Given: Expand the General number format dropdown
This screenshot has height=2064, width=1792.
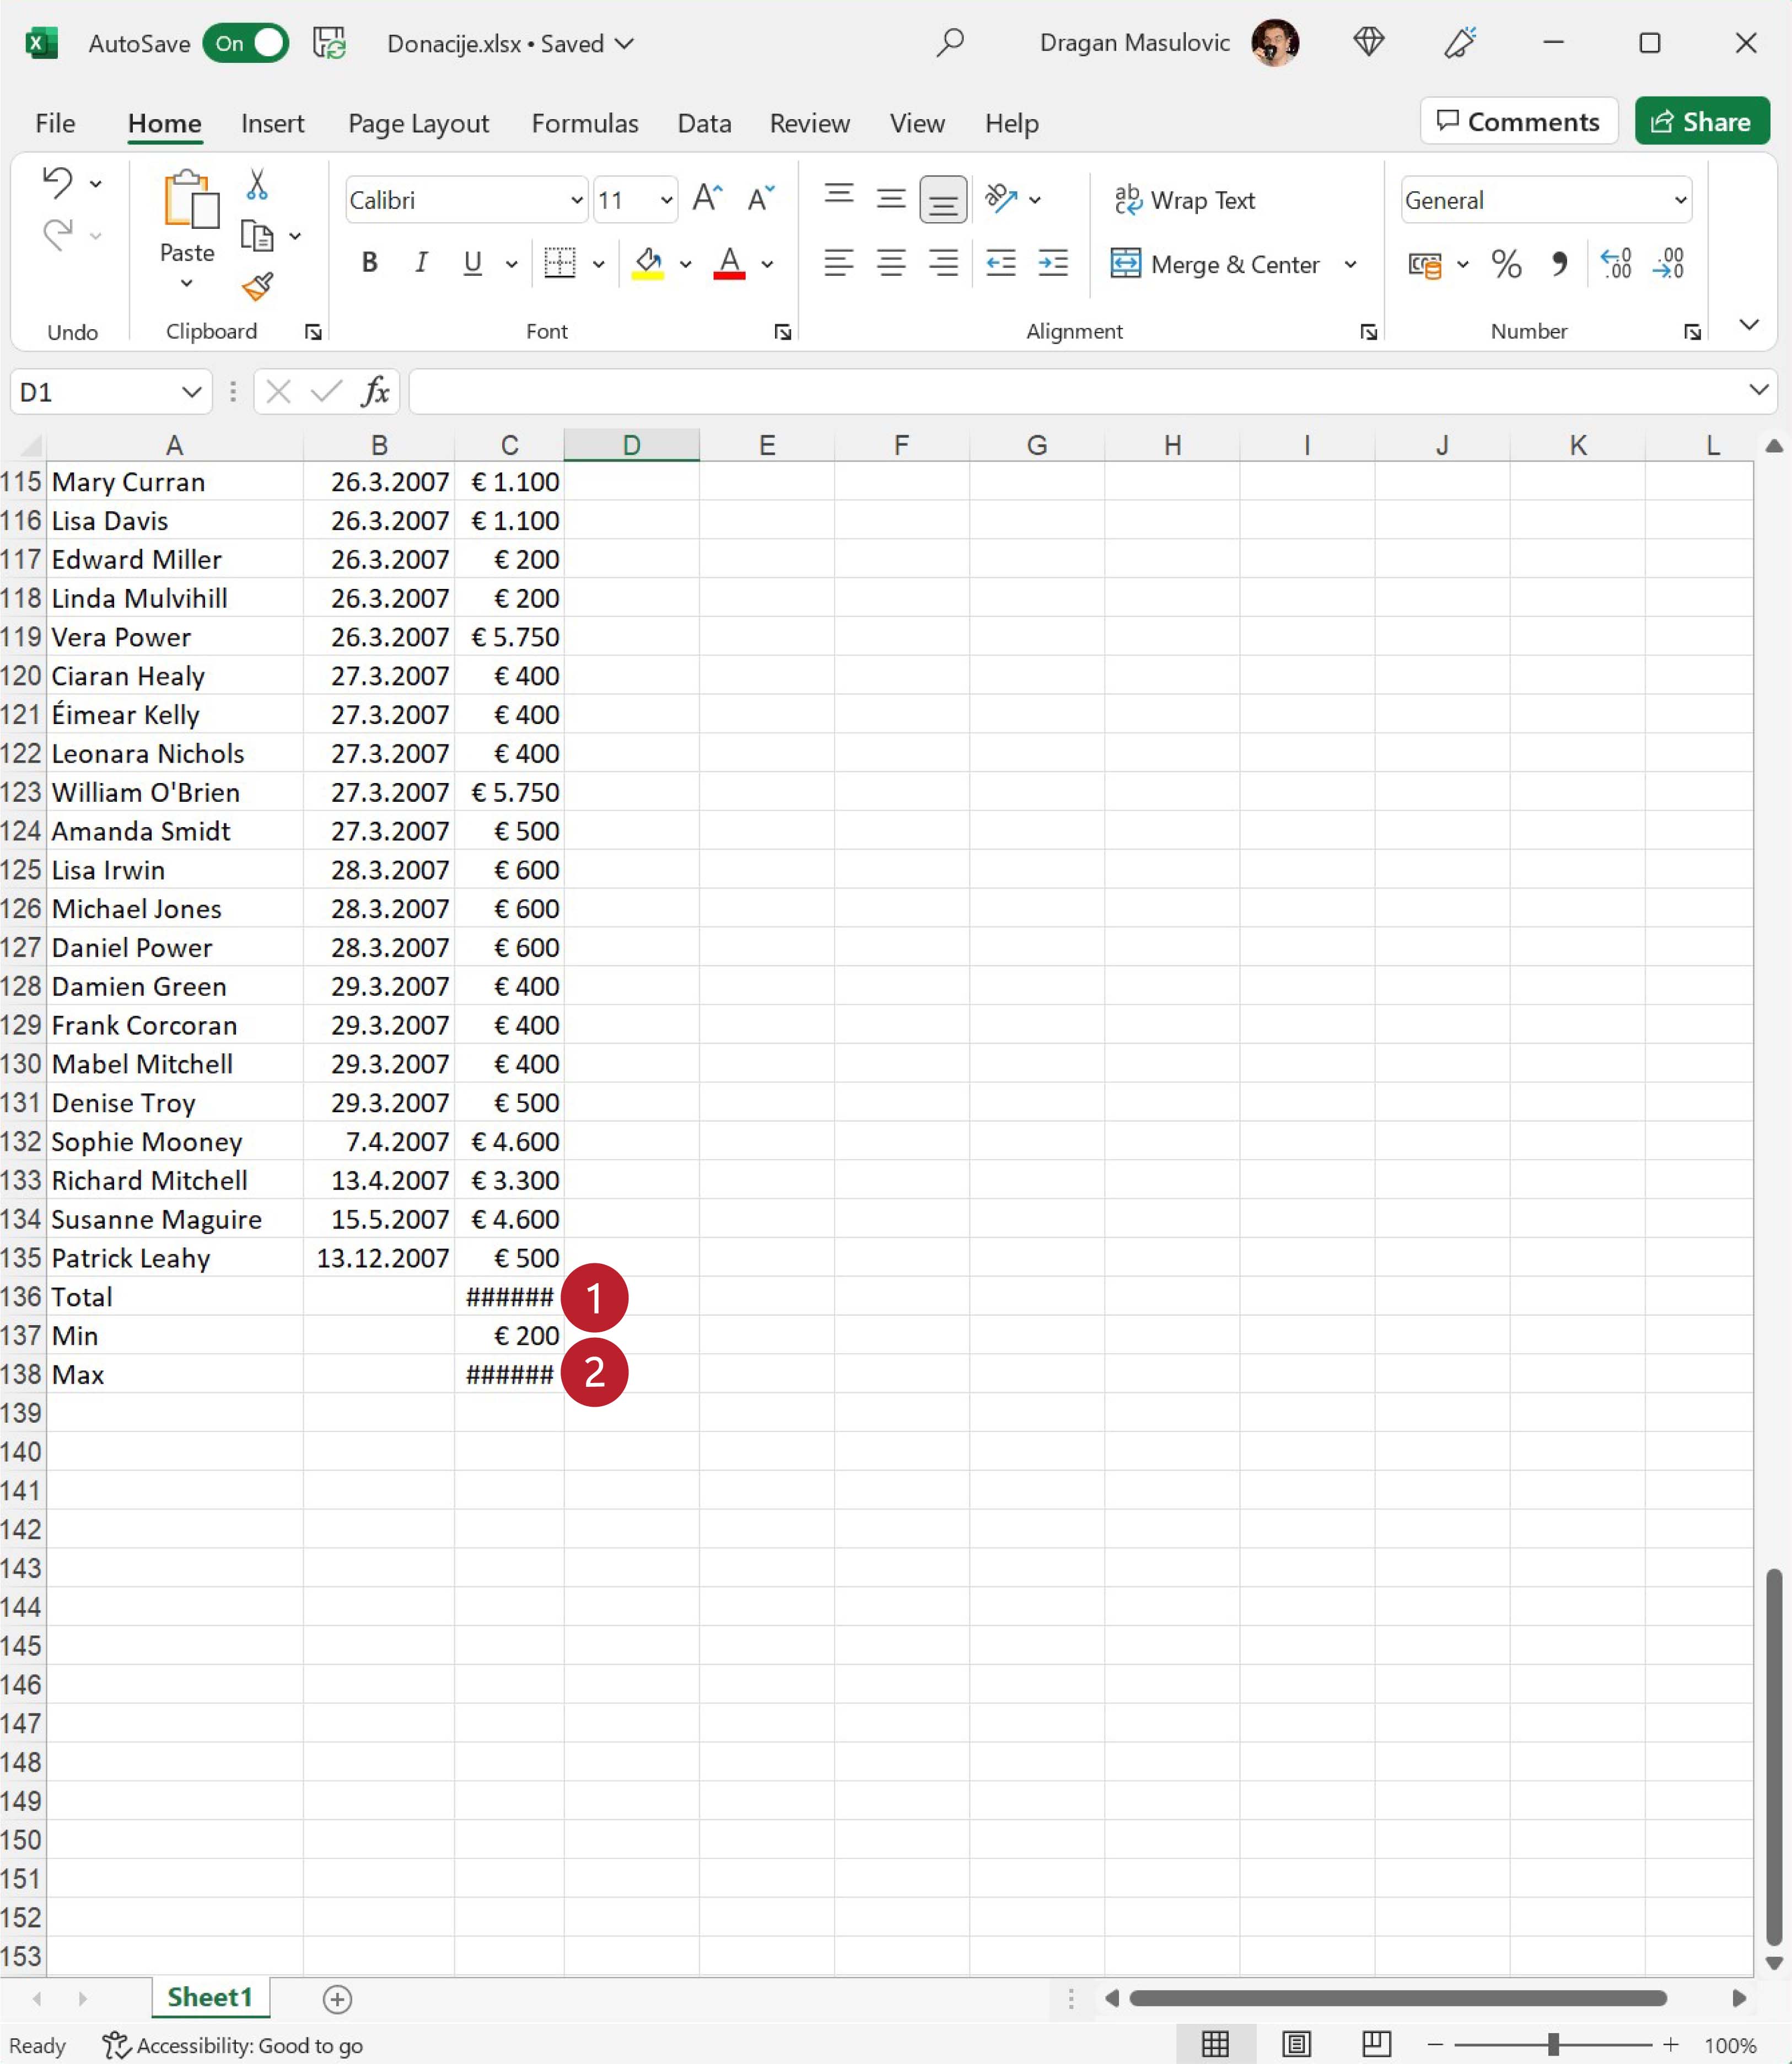Looking at the screenshot, I should 1680,200.
